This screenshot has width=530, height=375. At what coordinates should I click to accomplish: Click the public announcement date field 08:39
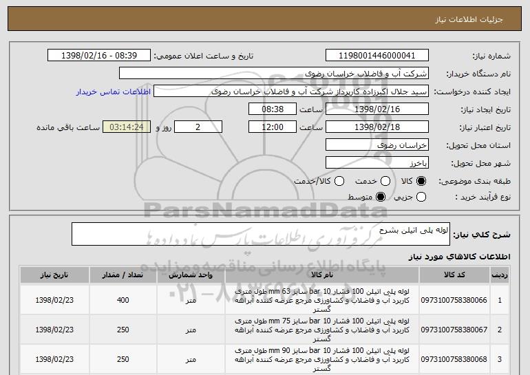click(99, 56)
